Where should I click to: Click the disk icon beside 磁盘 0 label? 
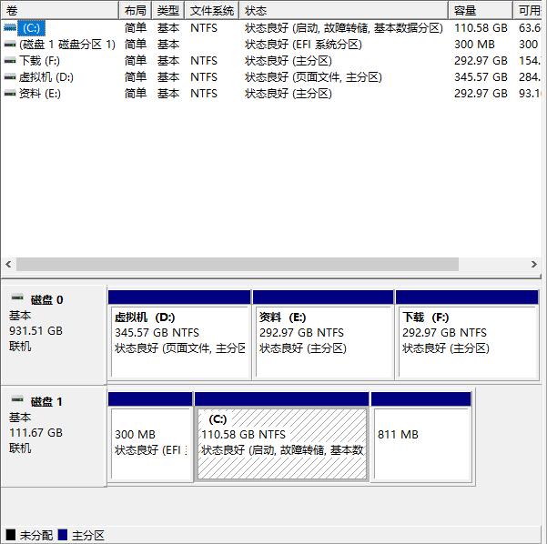[17, 297]
